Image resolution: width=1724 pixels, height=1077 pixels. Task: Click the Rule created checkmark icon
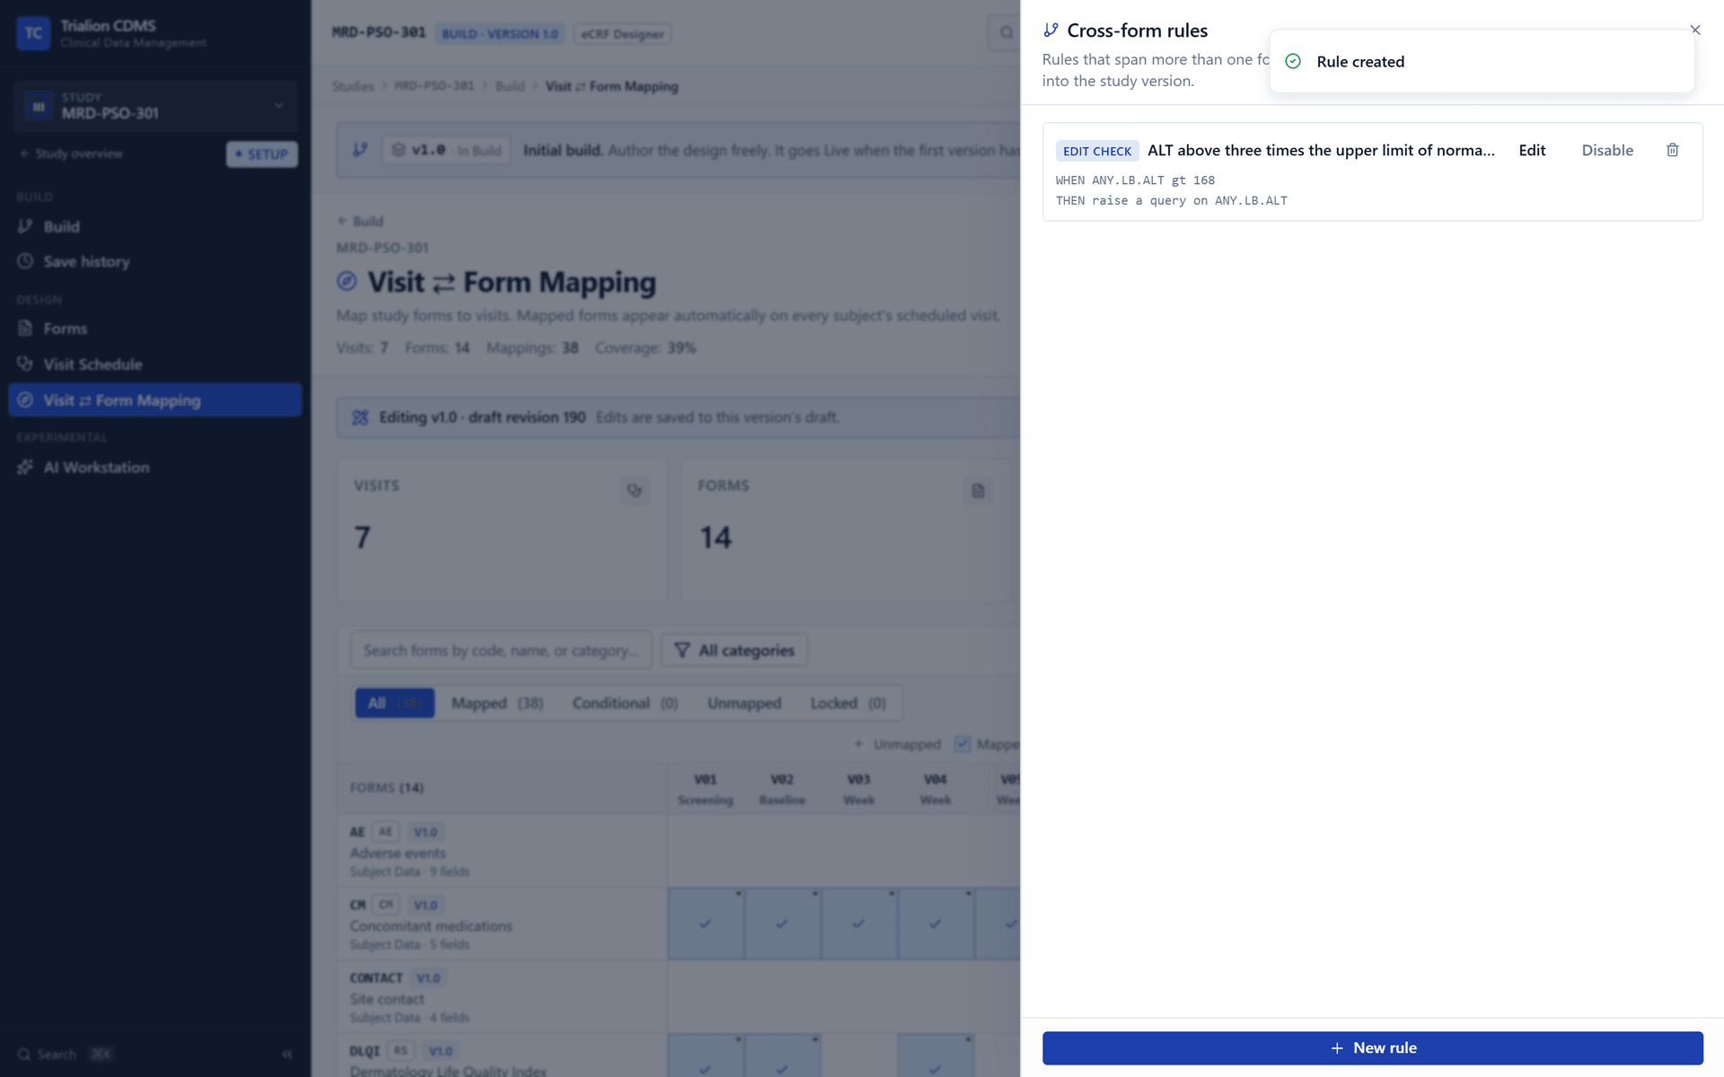1293,61
